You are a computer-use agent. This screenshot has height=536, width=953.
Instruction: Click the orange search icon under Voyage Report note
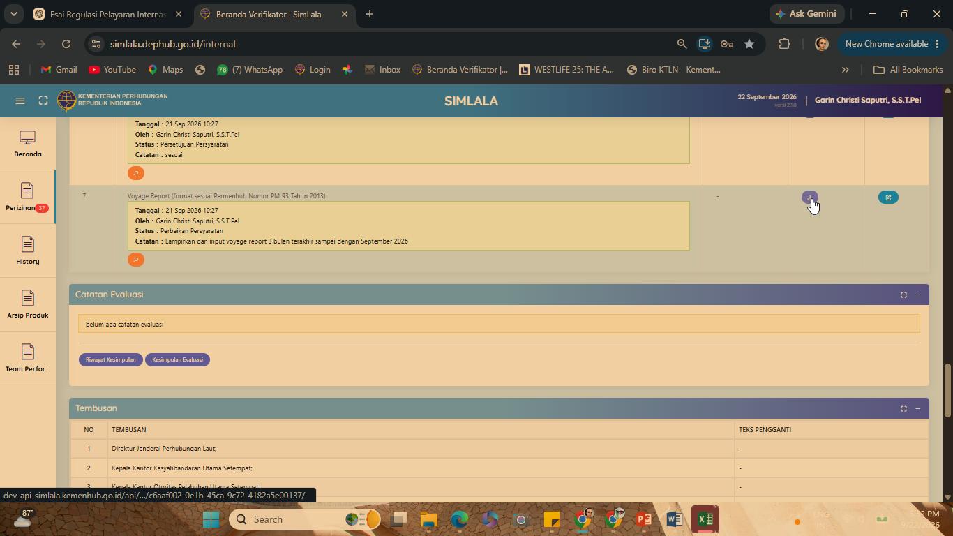click(136, 260)
